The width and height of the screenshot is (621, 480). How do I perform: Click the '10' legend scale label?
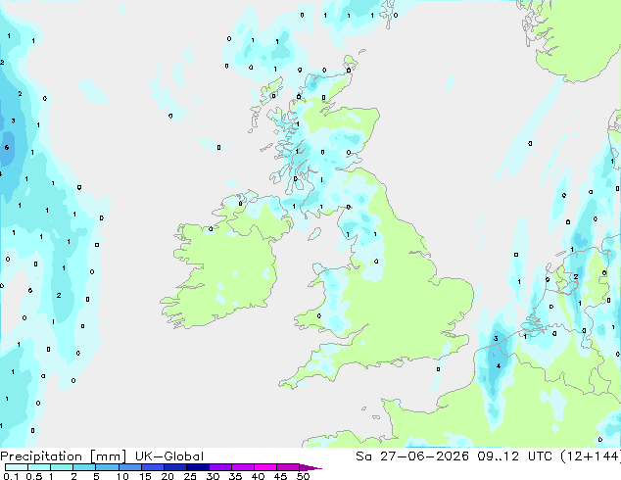[x=122, y=476]
